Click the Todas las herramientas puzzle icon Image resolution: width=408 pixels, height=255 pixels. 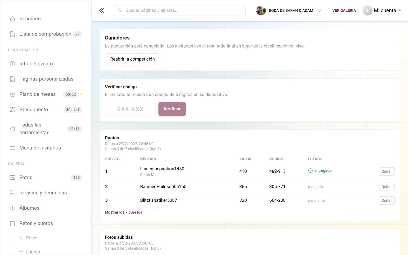click(x=12, y=129)
